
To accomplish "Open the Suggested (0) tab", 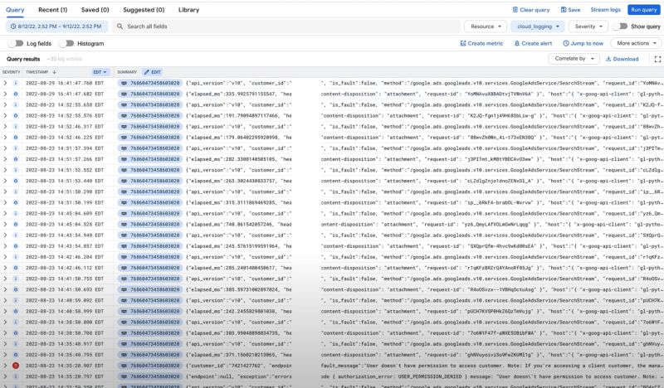I will click(144, 10).
